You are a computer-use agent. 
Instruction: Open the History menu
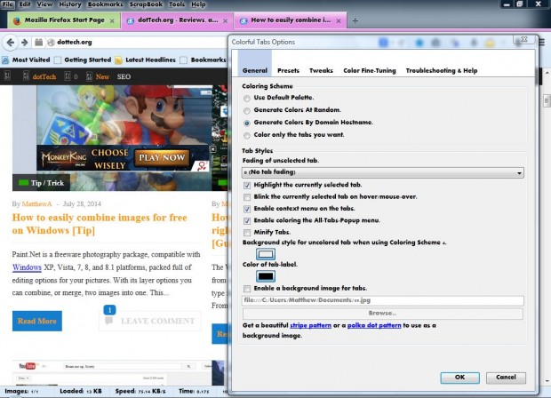point(70,4)
